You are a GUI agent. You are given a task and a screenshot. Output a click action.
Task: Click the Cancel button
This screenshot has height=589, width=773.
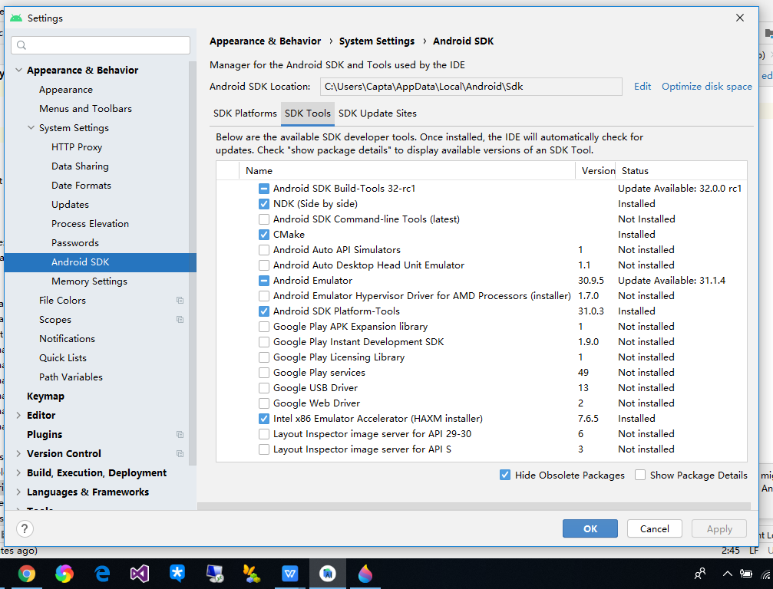pyautogui.click(x=655, y=529)
